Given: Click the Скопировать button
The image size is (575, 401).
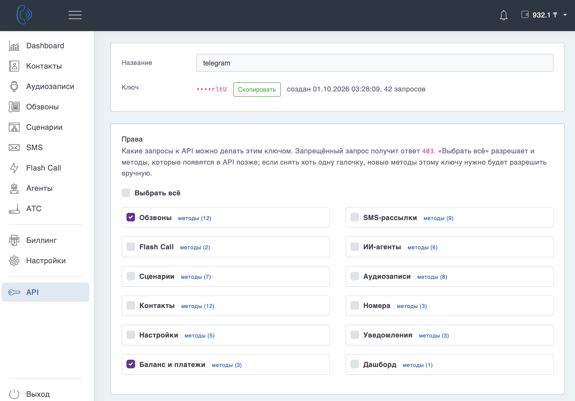Looking at the screenshot, I should (x=257, y=90).
